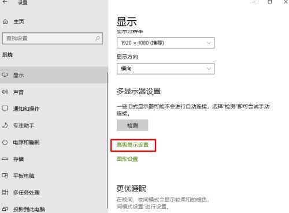This screenshot has height=213, width=289.
Task: Click the search magnifier icon
Action: (98, 39)
